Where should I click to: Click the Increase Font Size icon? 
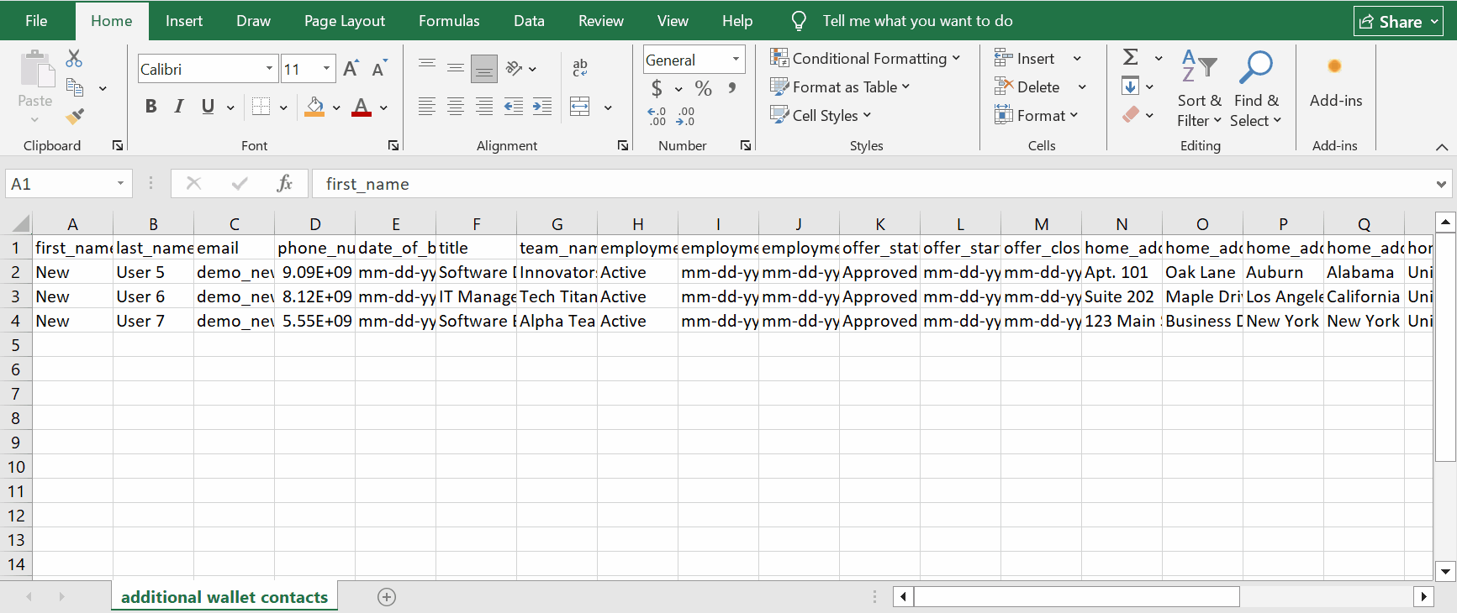pyautogui.click(x=351, y=69)
